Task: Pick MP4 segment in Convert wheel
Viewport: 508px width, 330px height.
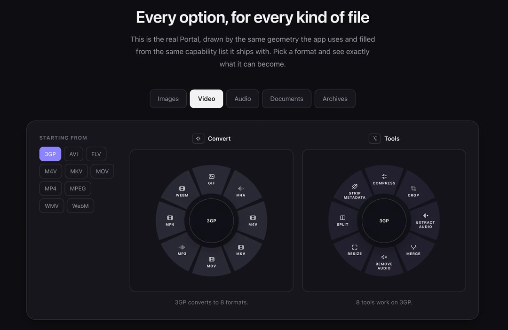Action: point(170,220)
